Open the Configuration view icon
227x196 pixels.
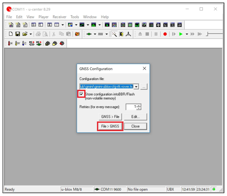point(41,25)
